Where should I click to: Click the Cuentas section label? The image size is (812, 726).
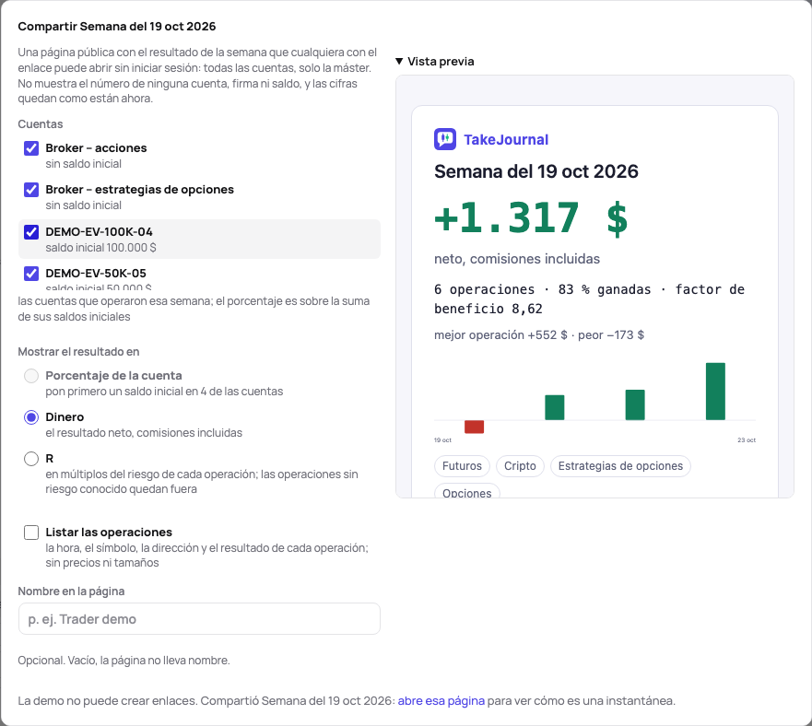tap(40, 124)
